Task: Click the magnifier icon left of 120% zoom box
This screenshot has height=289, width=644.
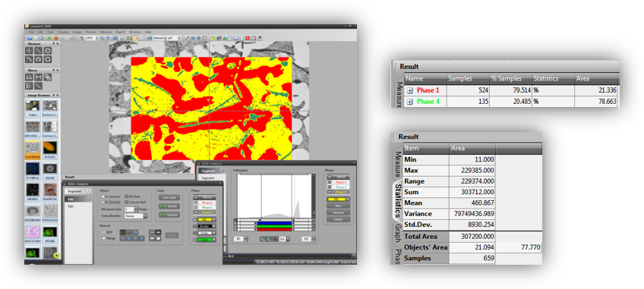Action: pos(82,38)
